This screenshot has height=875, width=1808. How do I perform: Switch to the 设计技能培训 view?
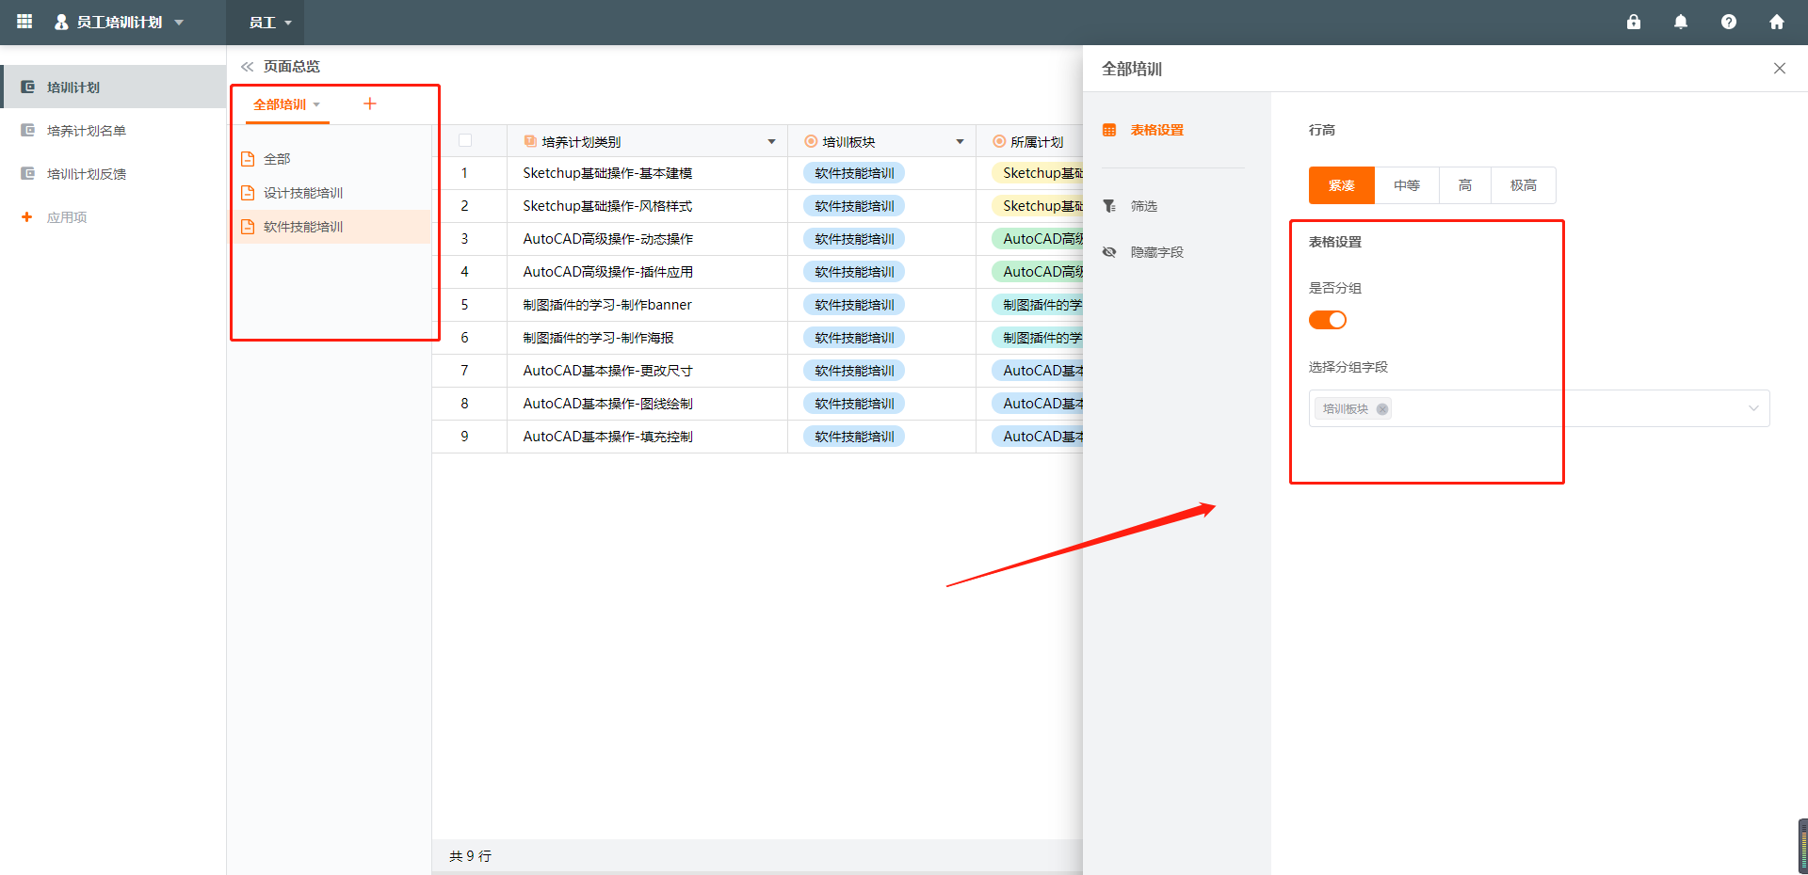(304, 192)
